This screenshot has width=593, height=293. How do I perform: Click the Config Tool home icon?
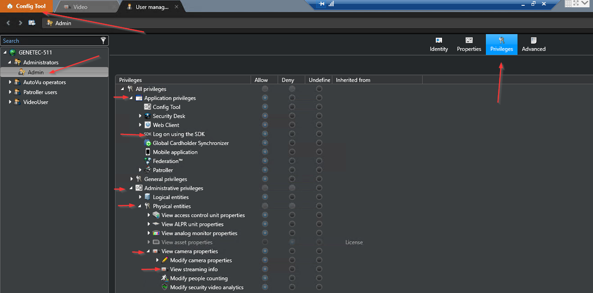pos(9,6)
